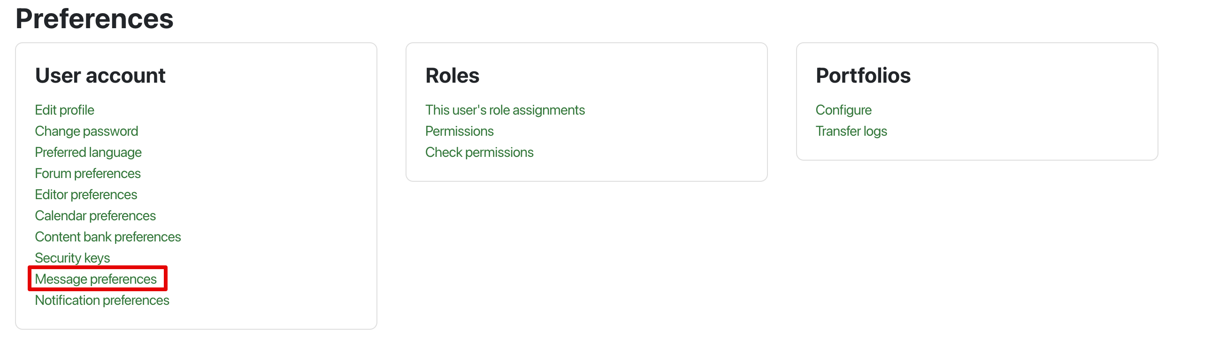The image size is (1227, 341).
Task: Go to Security keys
Action: pos(72,258)
